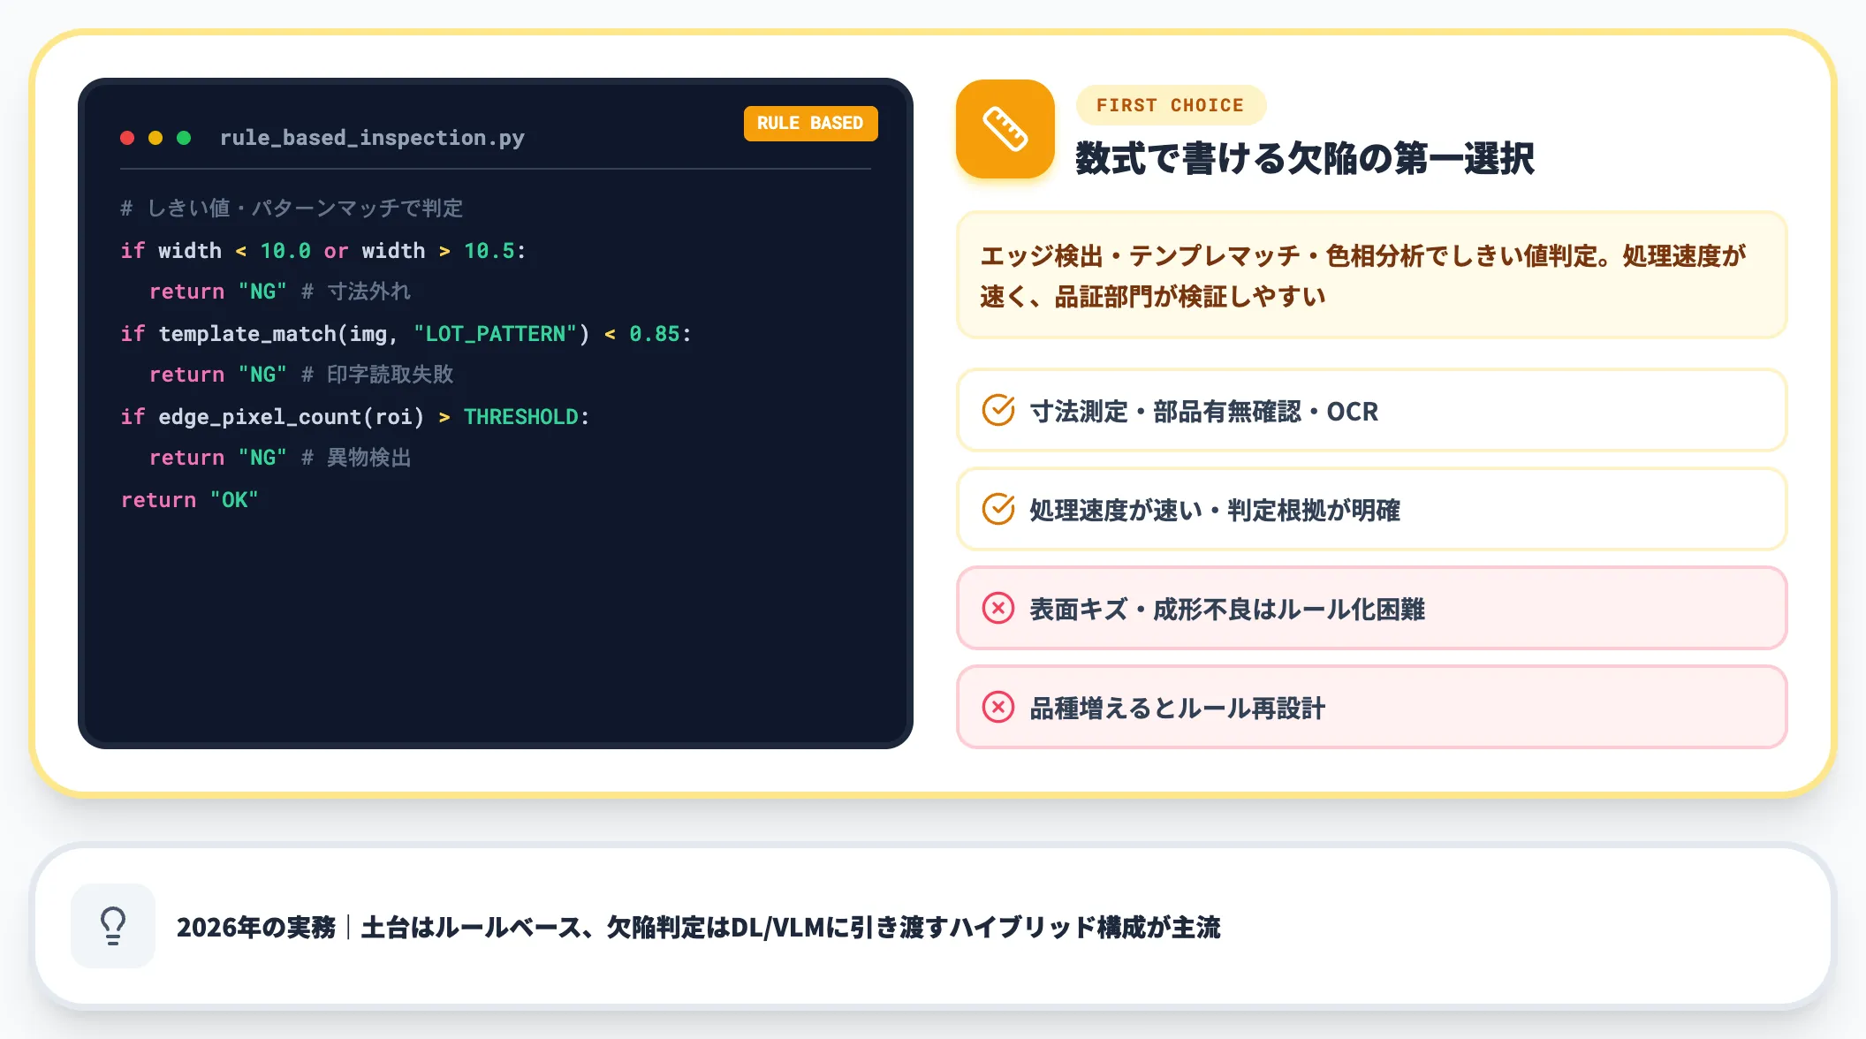The image size is (1866, 1039).
Task: Click the orange ruler icon tile
Action: tap(1005, 129)
